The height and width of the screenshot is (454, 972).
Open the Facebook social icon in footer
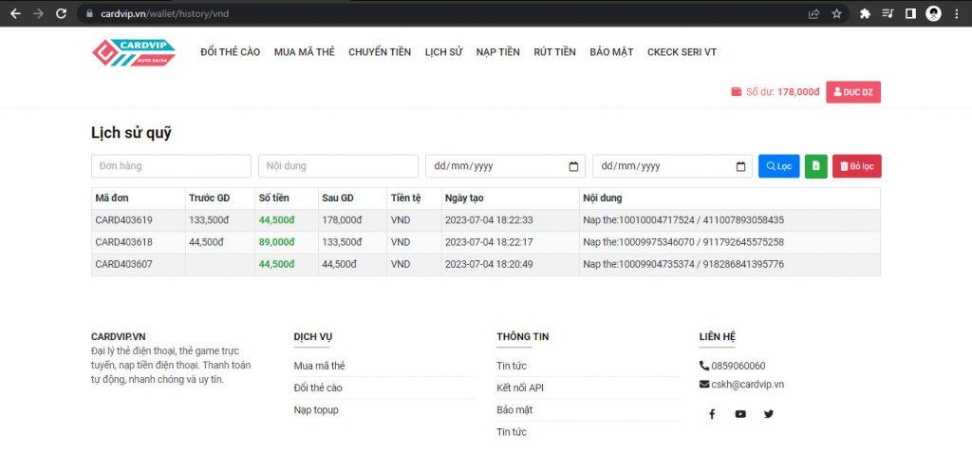tap(712, 414)
